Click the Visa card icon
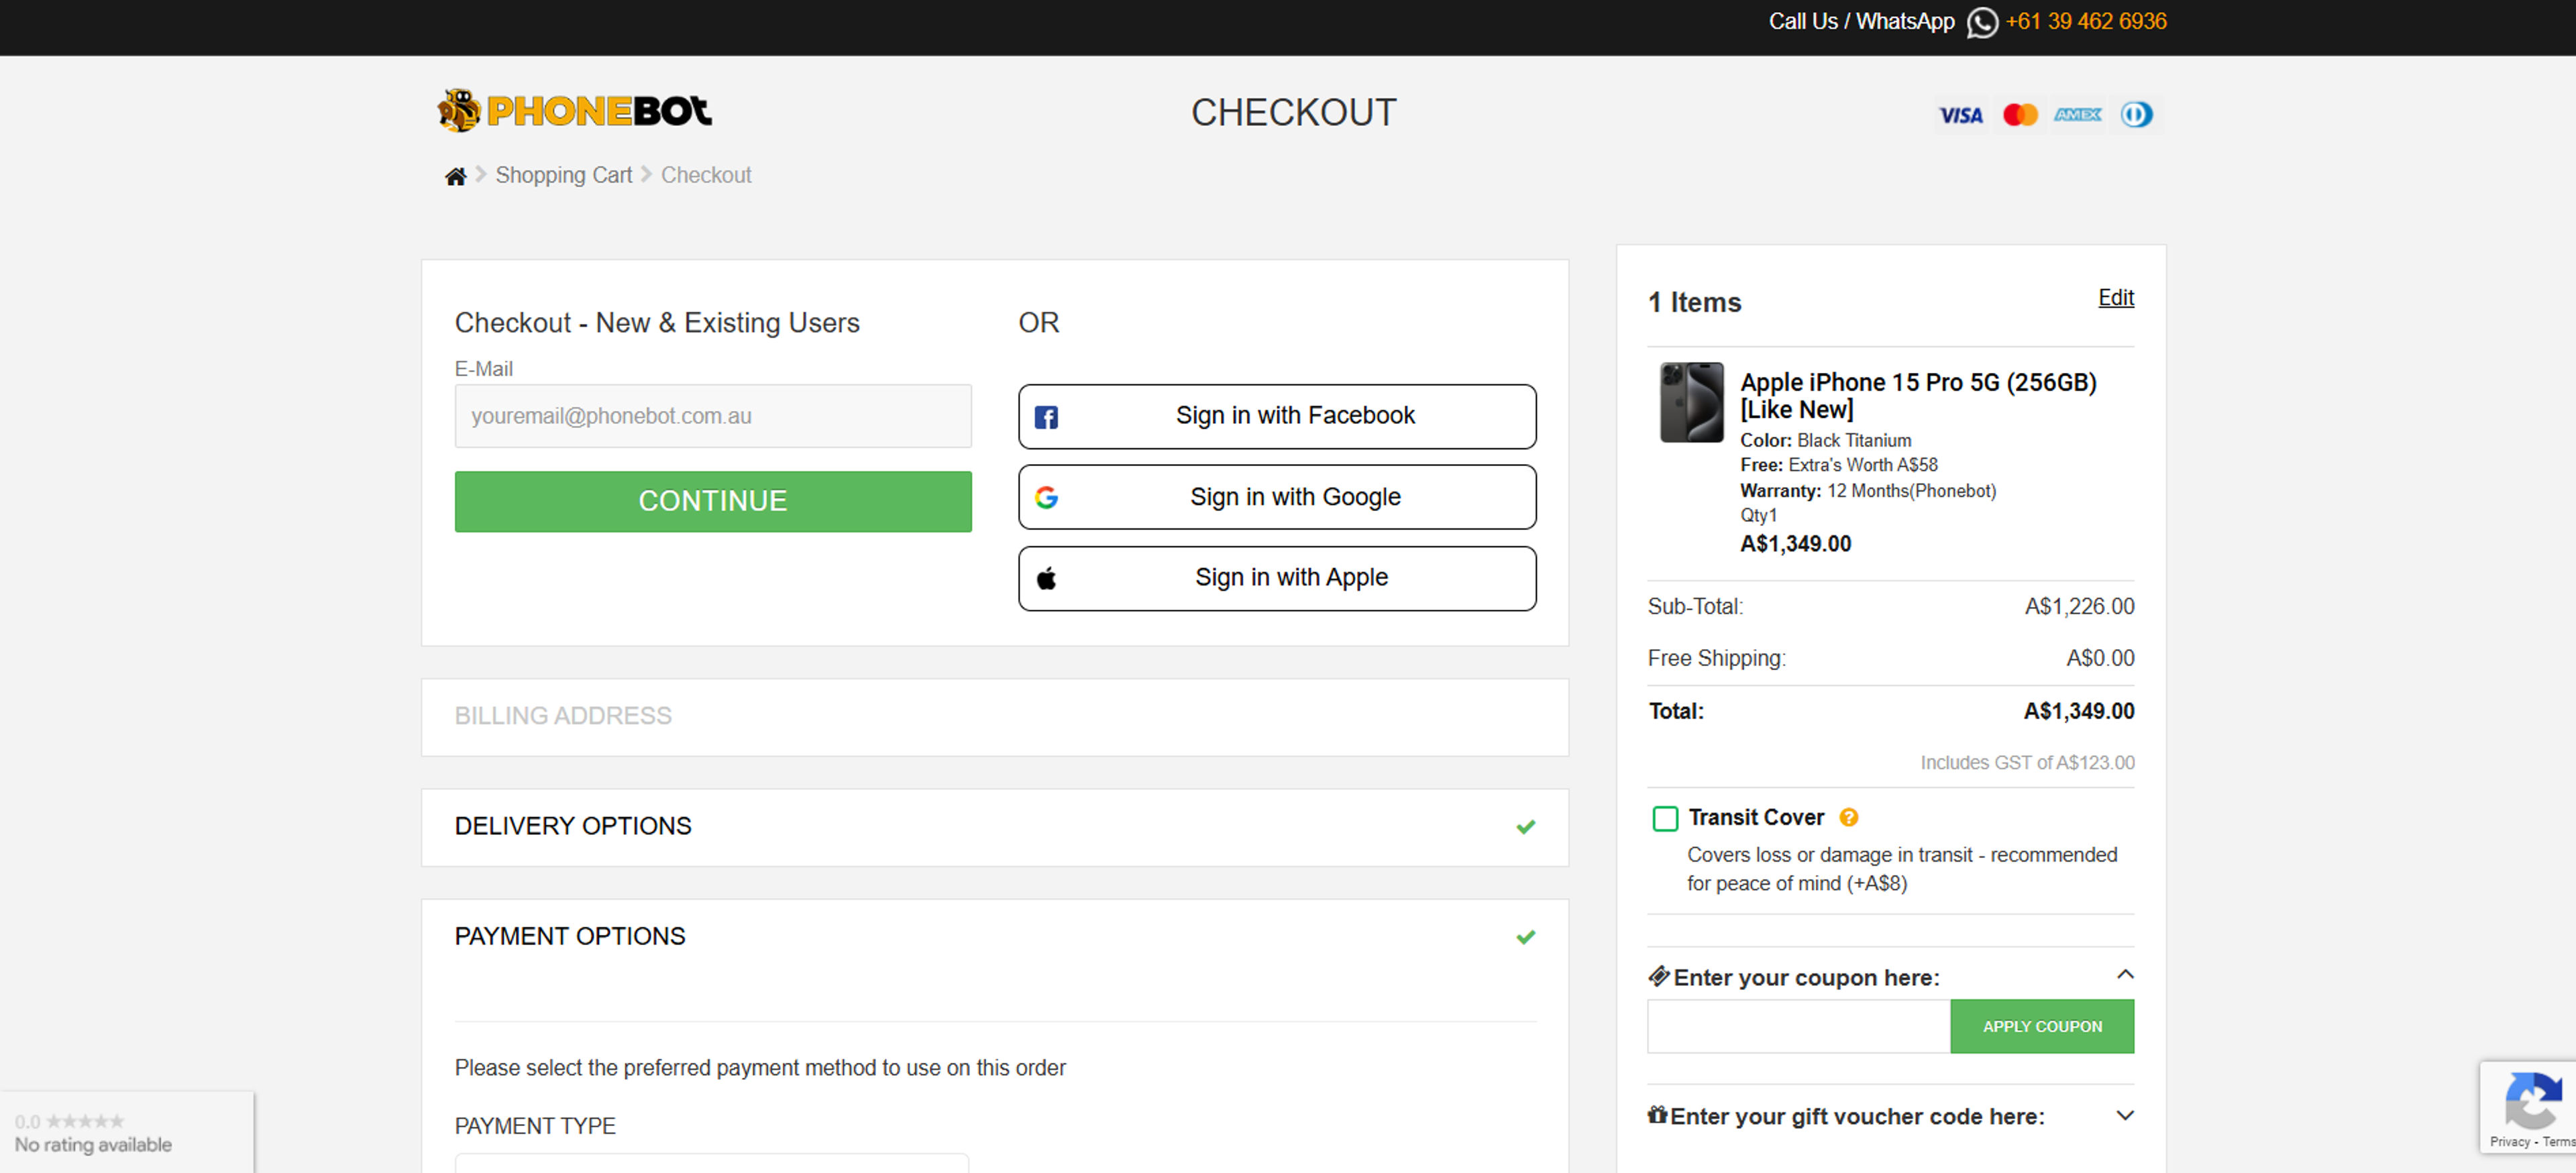This screenshot has height=1173, width=2576. point(1960,115)
